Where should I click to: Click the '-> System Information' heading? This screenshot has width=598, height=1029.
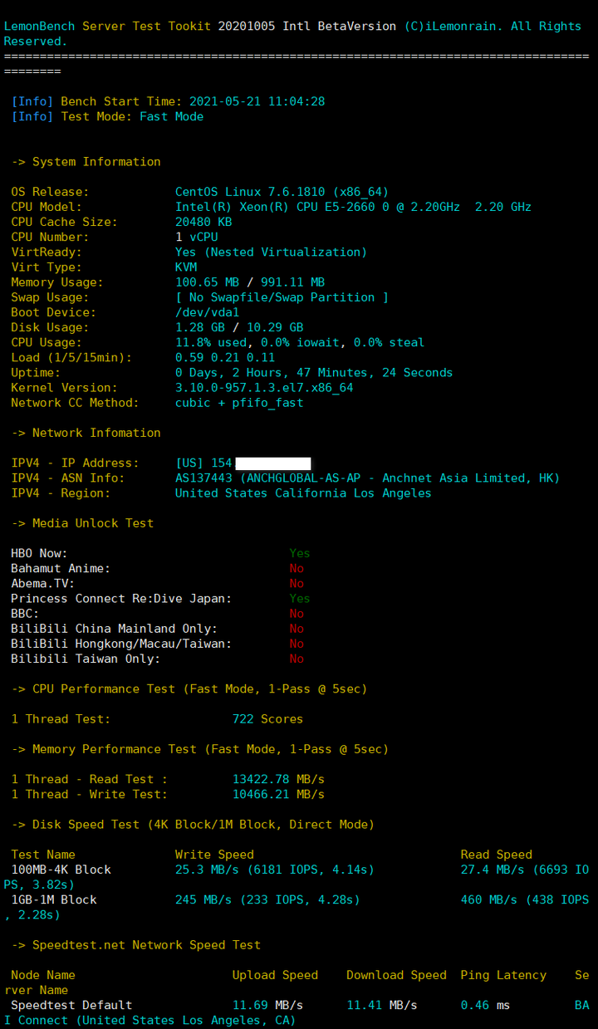point(86,162)
